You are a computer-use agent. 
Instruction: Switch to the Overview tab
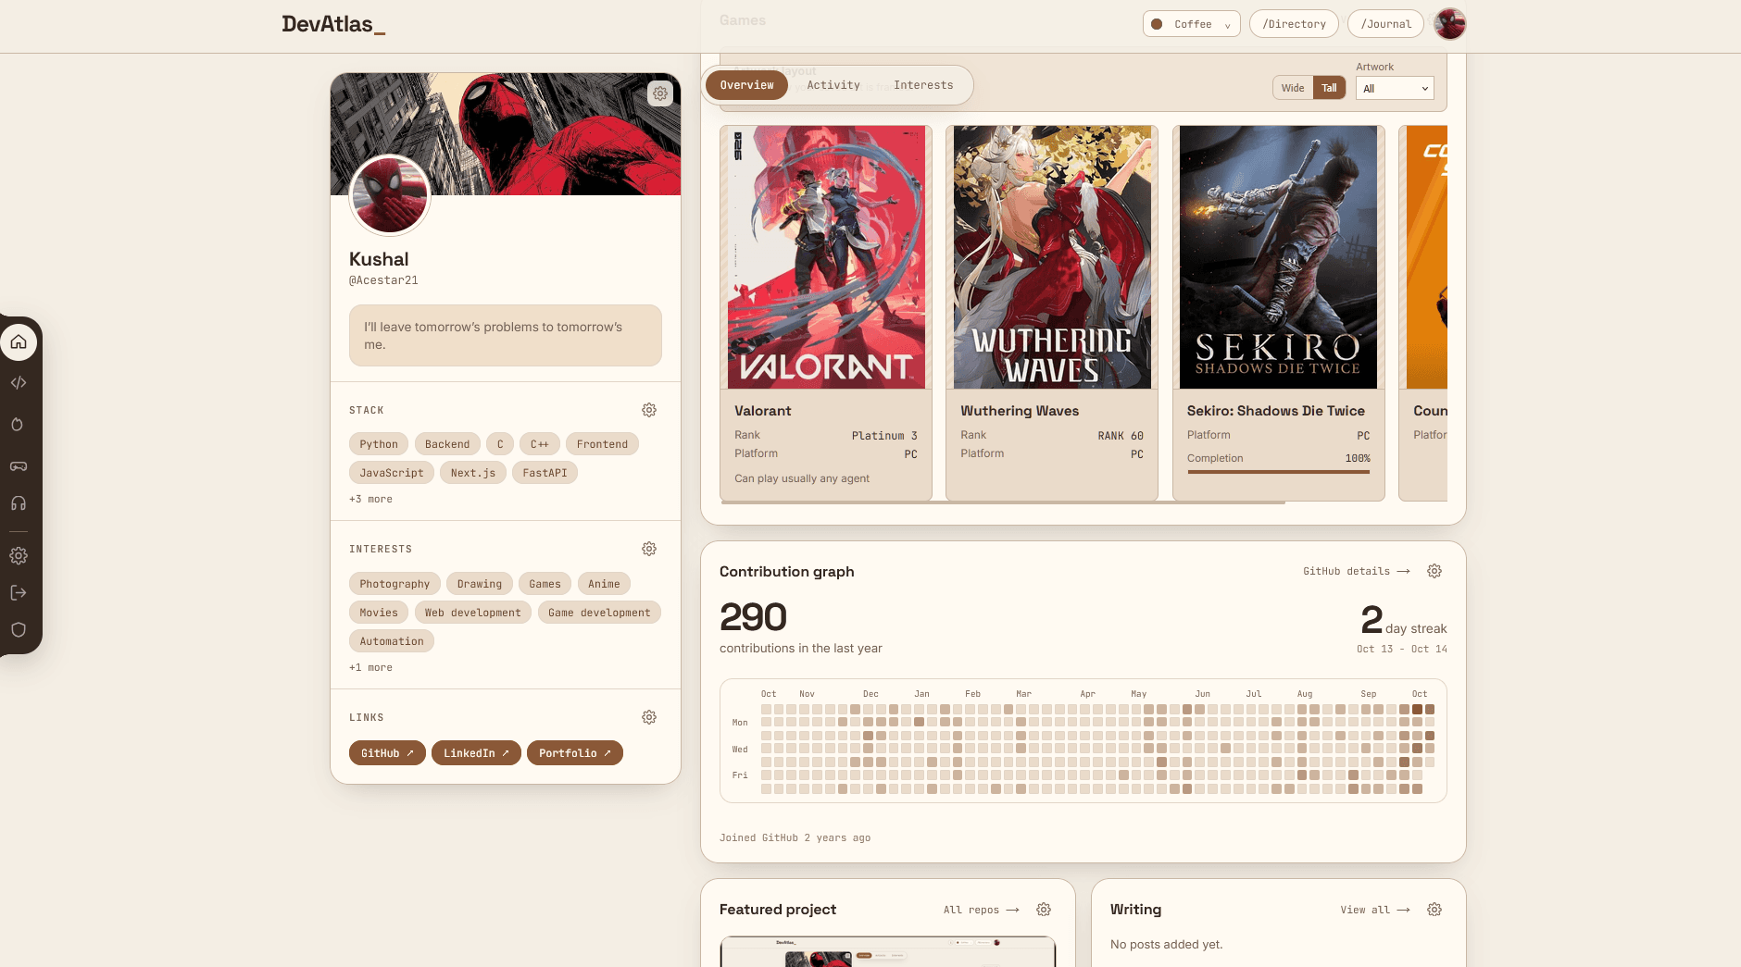point(746,85)
